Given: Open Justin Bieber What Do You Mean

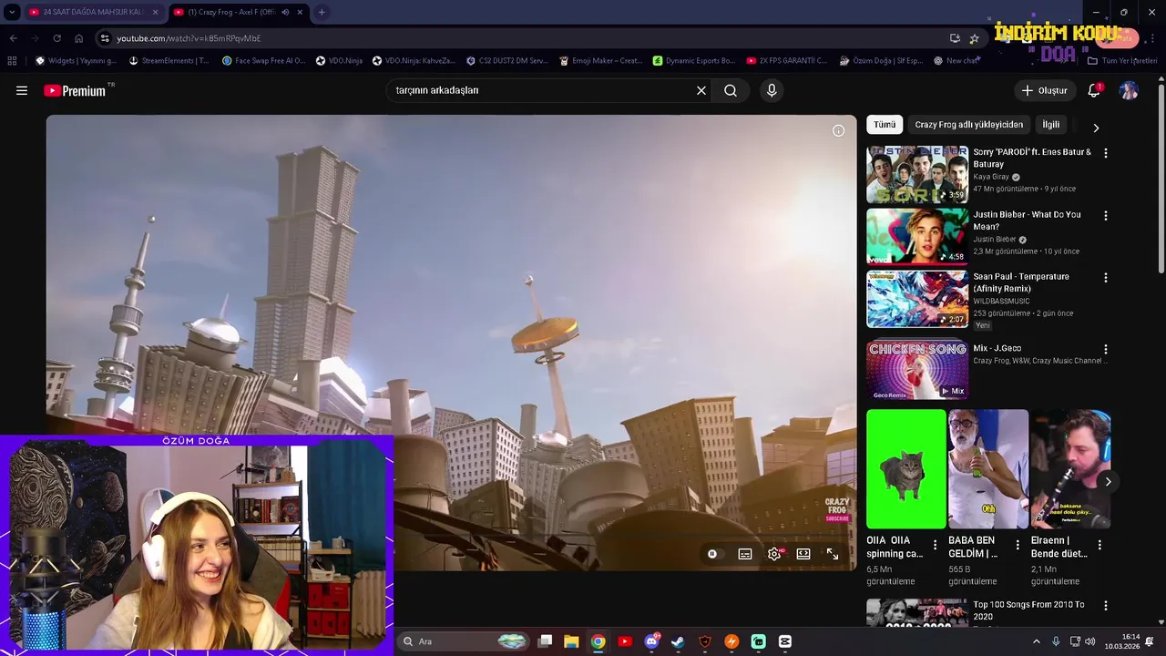Looking at the screenshot, I should click(917, 236).
